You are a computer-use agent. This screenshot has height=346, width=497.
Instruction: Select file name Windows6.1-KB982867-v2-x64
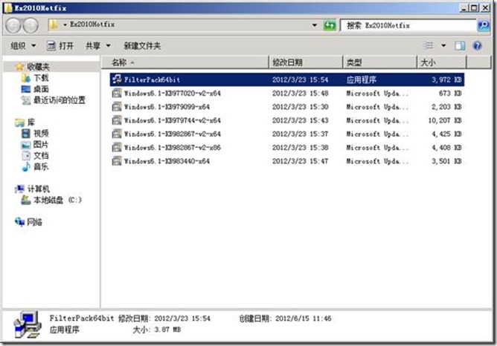pyautogui.click(x=172, y=134)
